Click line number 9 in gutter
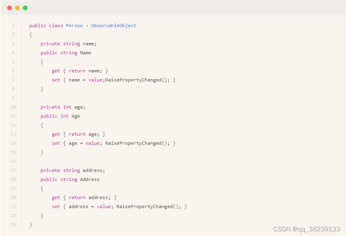346x236 pixels. pos(13,98)
